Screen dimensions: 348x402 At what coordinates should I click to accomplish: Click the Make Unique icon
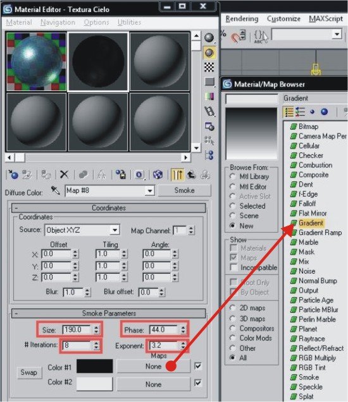click(102, 174)
